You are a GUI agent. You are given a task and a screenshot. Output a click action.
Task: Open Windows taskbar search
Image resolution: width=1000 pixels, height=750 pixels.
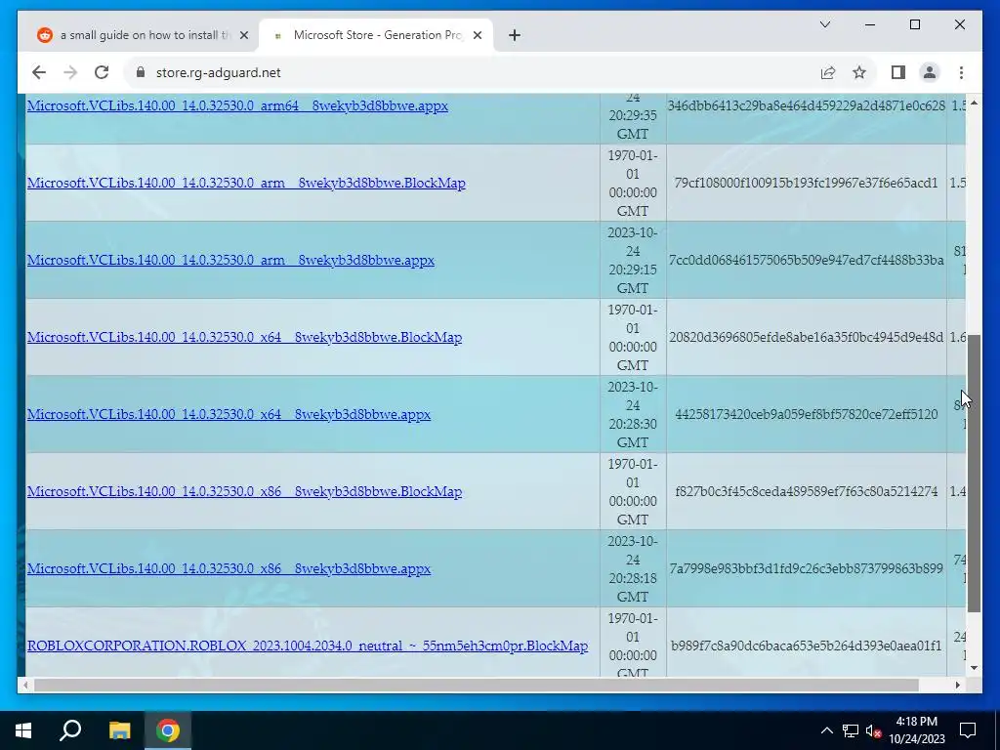pos(70,730)
